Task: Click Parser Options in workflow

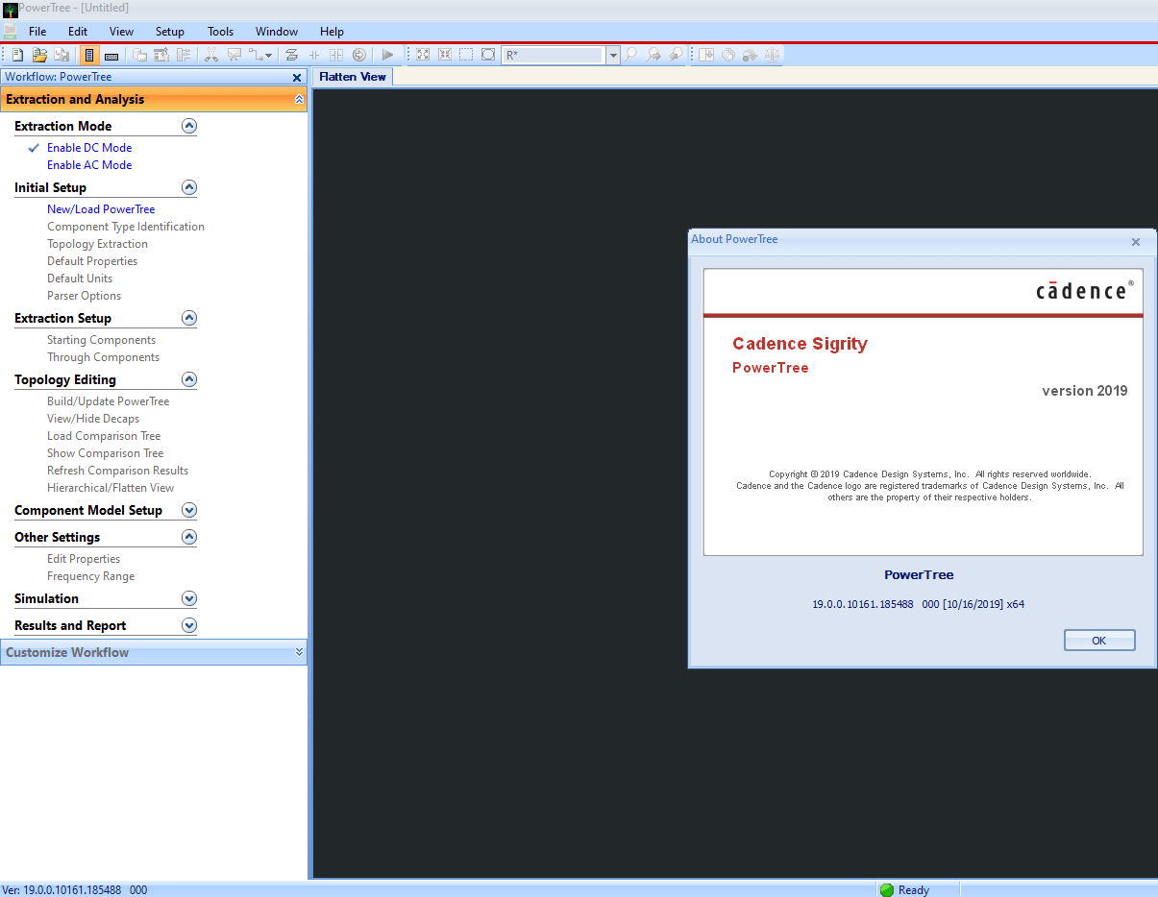Action: (84, 296)
